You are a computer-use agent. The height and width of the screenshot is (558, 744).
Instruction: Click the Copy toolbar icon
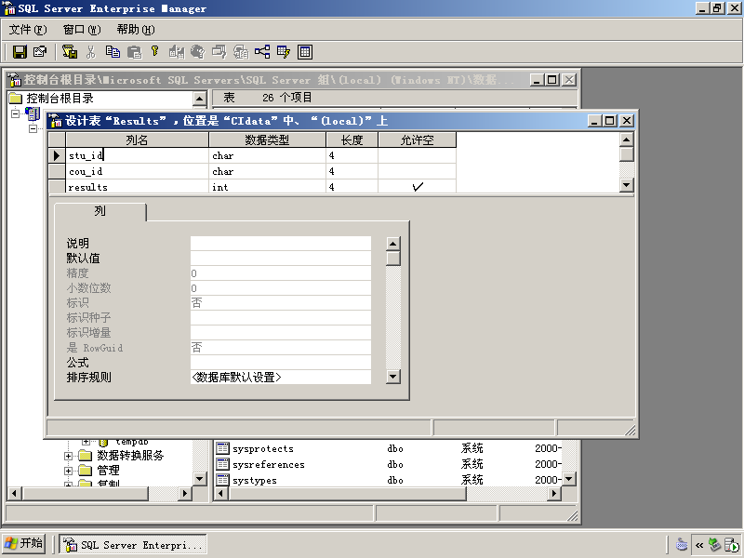pyautogui.click(x=113, y=52)
